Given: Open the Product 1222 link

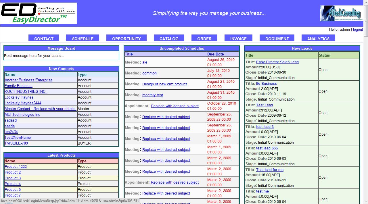Looking at the screenshot, I should click(x=16, y=167).
